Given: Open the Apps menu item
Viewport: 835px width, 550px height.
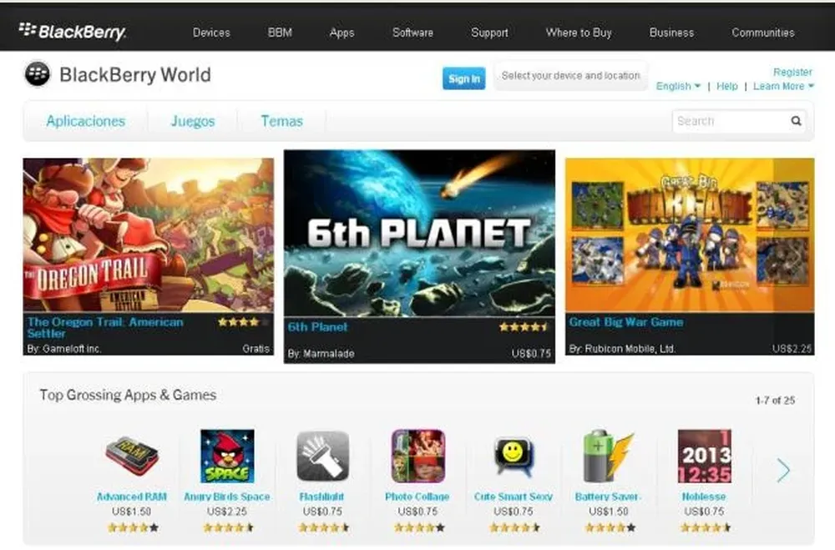Looking at the screenshot, I should coord(342,33).
